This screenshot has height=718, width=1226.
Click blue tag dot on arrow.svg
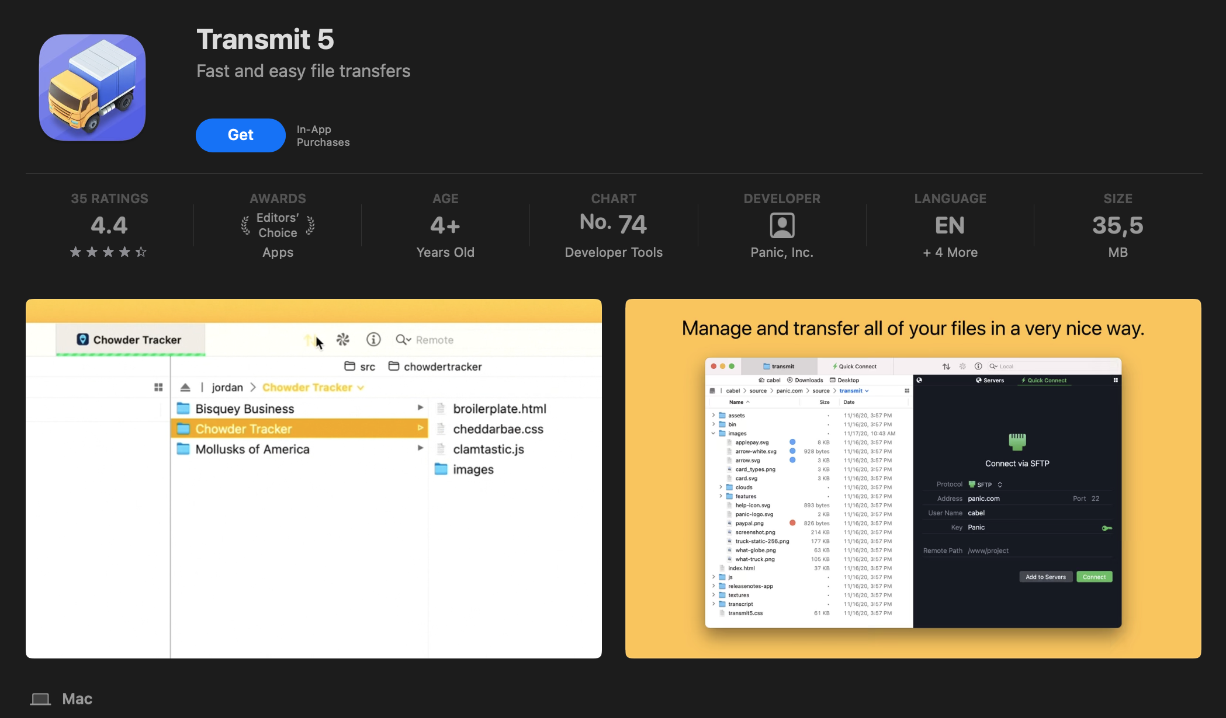tap(792, 460)
